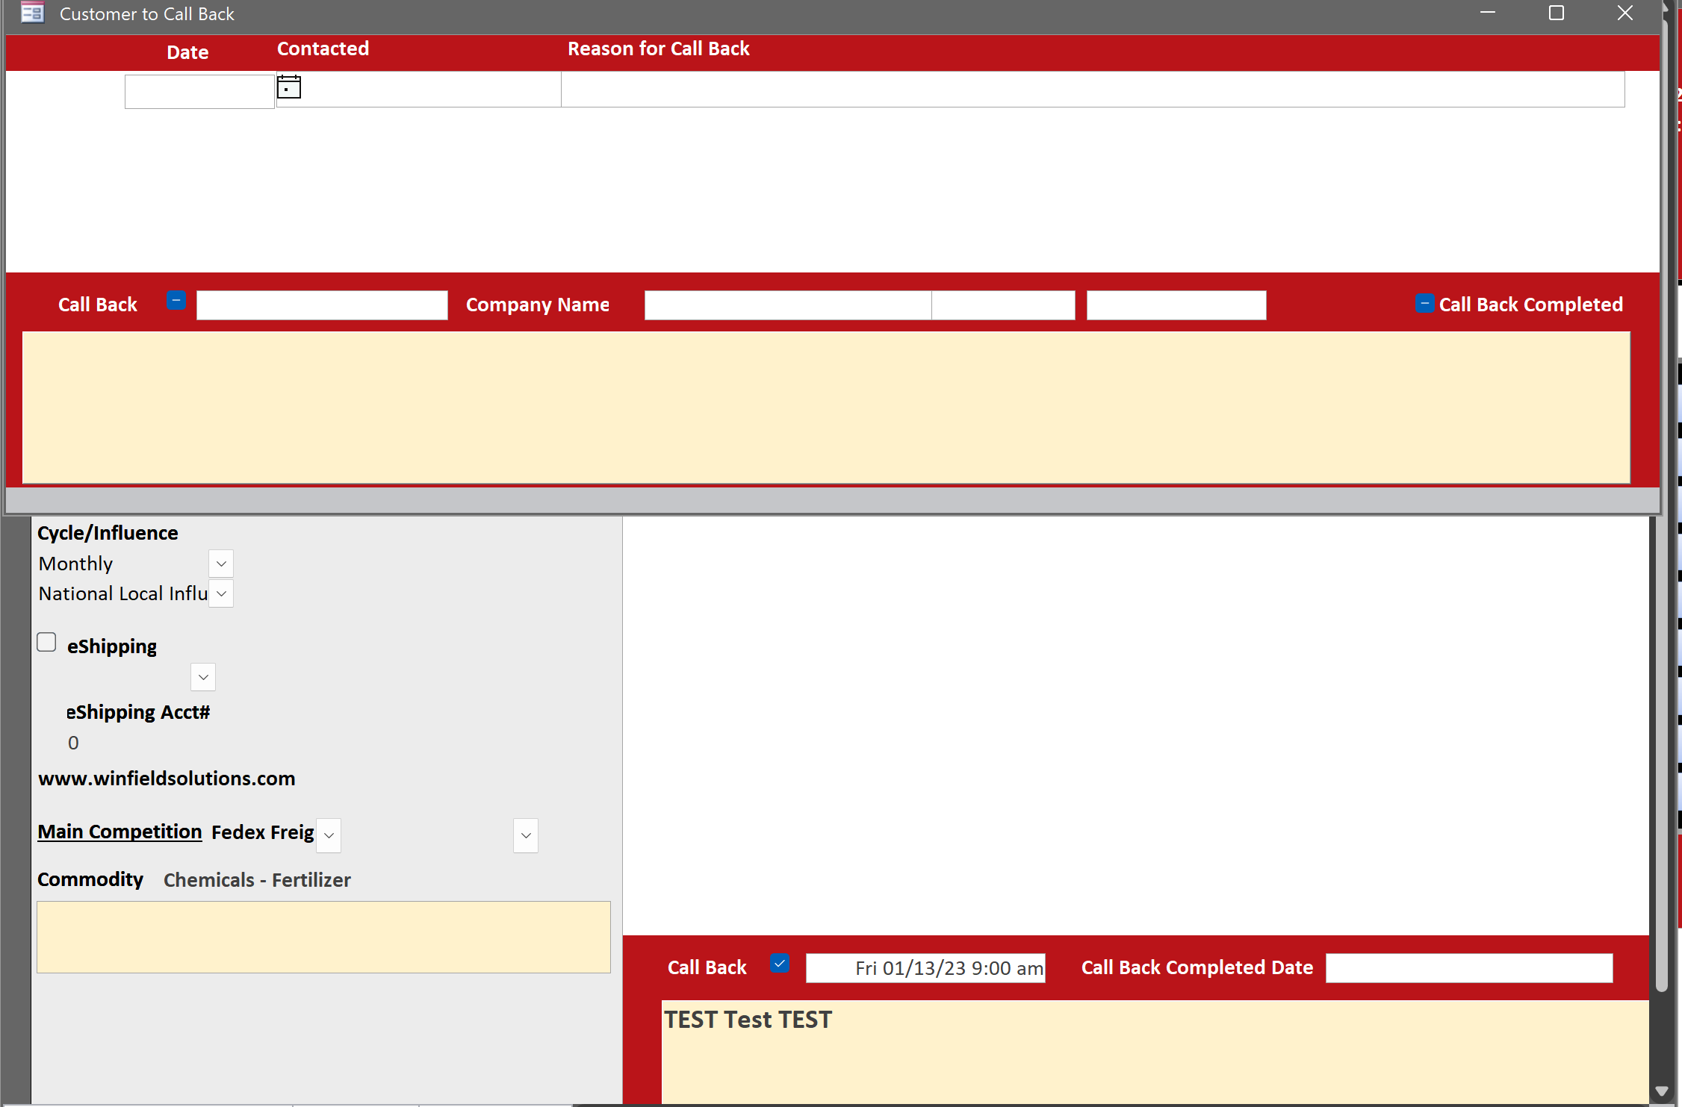The image size is (1682, 1107).
Task: Enable the eShipping checkbox
Action: point(46,641)
